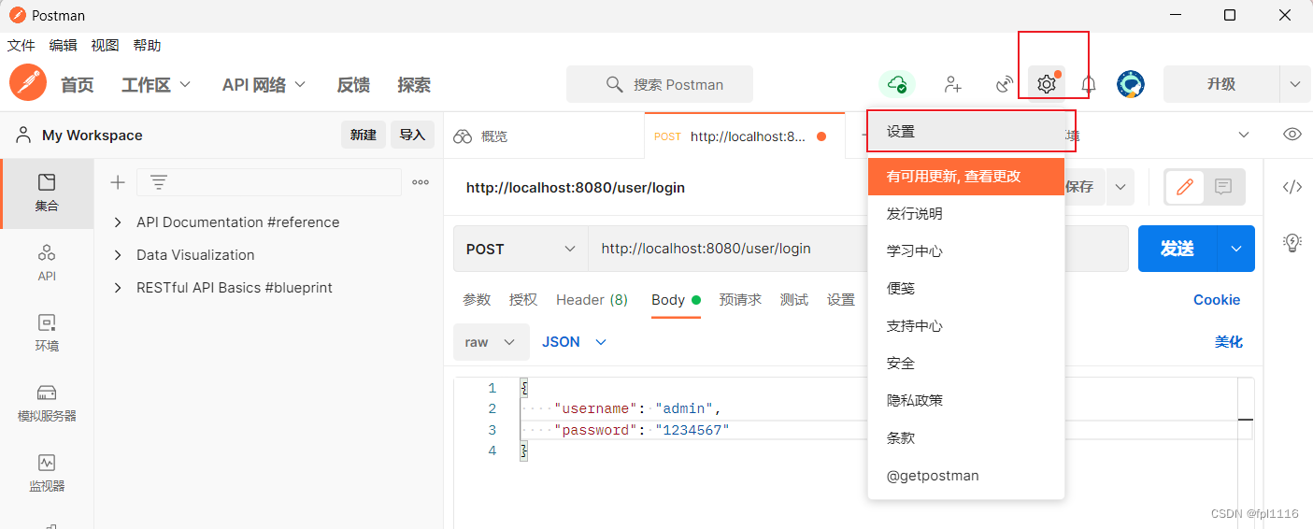Click the My Workspace person icon
The image size is (1313, 529).
(x=23, y=136)
